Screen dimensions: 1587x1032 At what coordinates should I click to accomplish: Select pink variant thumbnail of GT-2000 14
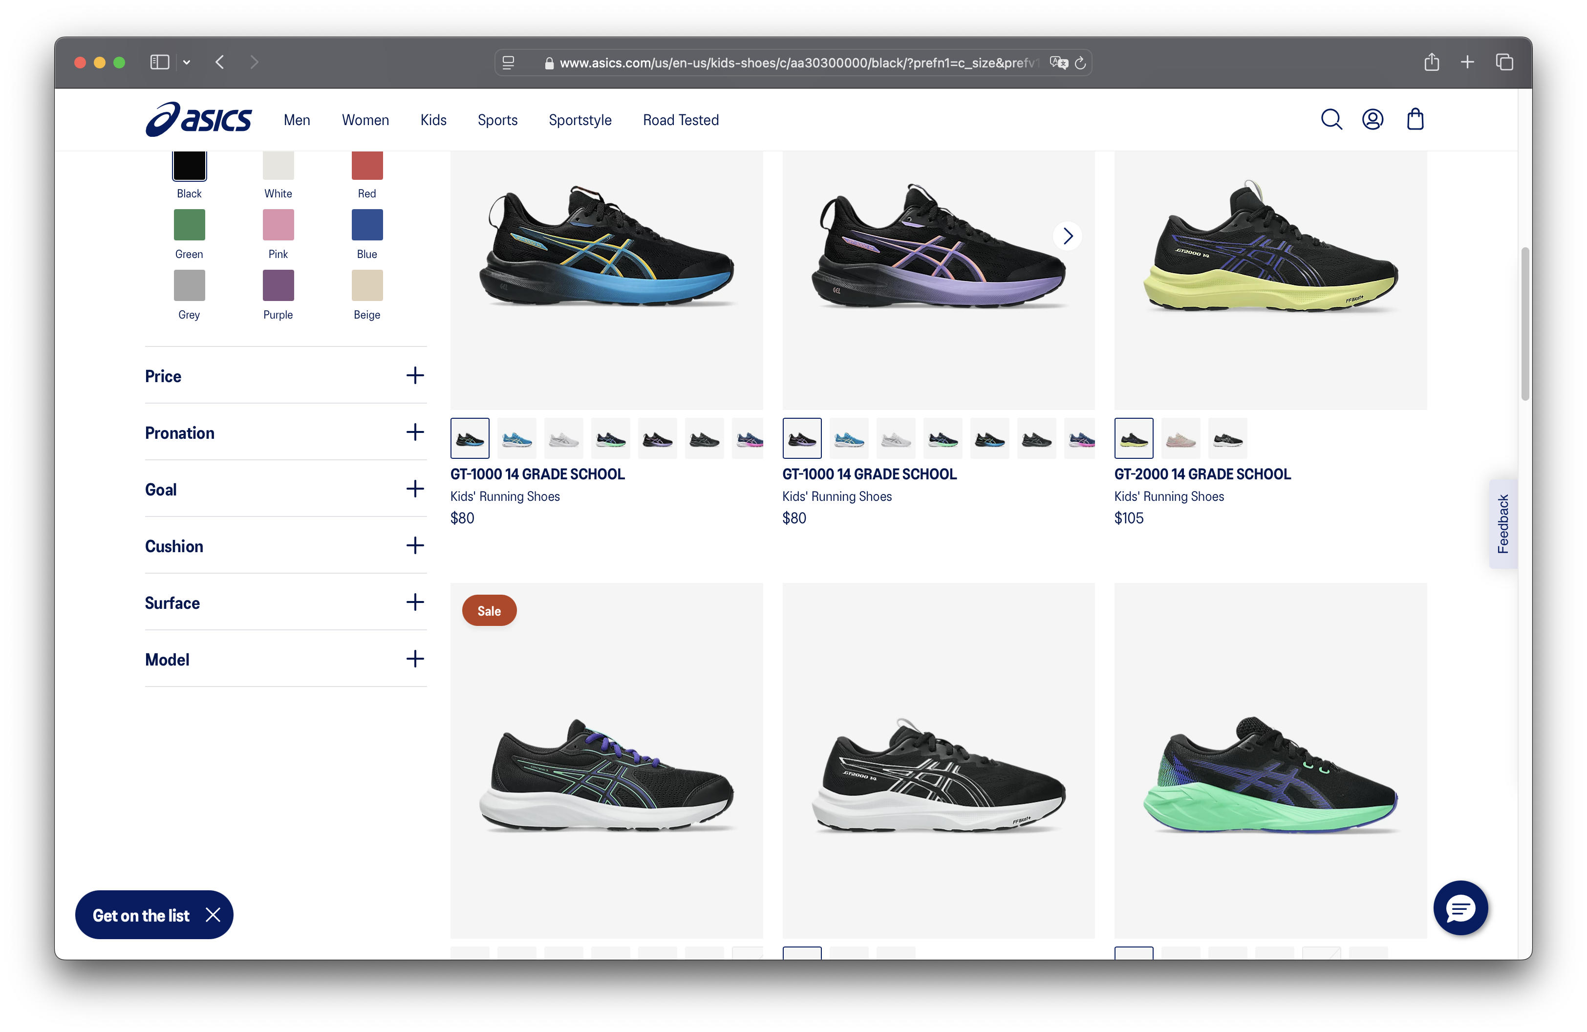point(1180,438)
